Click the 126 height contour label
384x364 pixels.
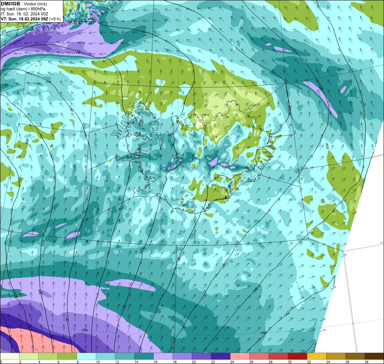(15, 295)
